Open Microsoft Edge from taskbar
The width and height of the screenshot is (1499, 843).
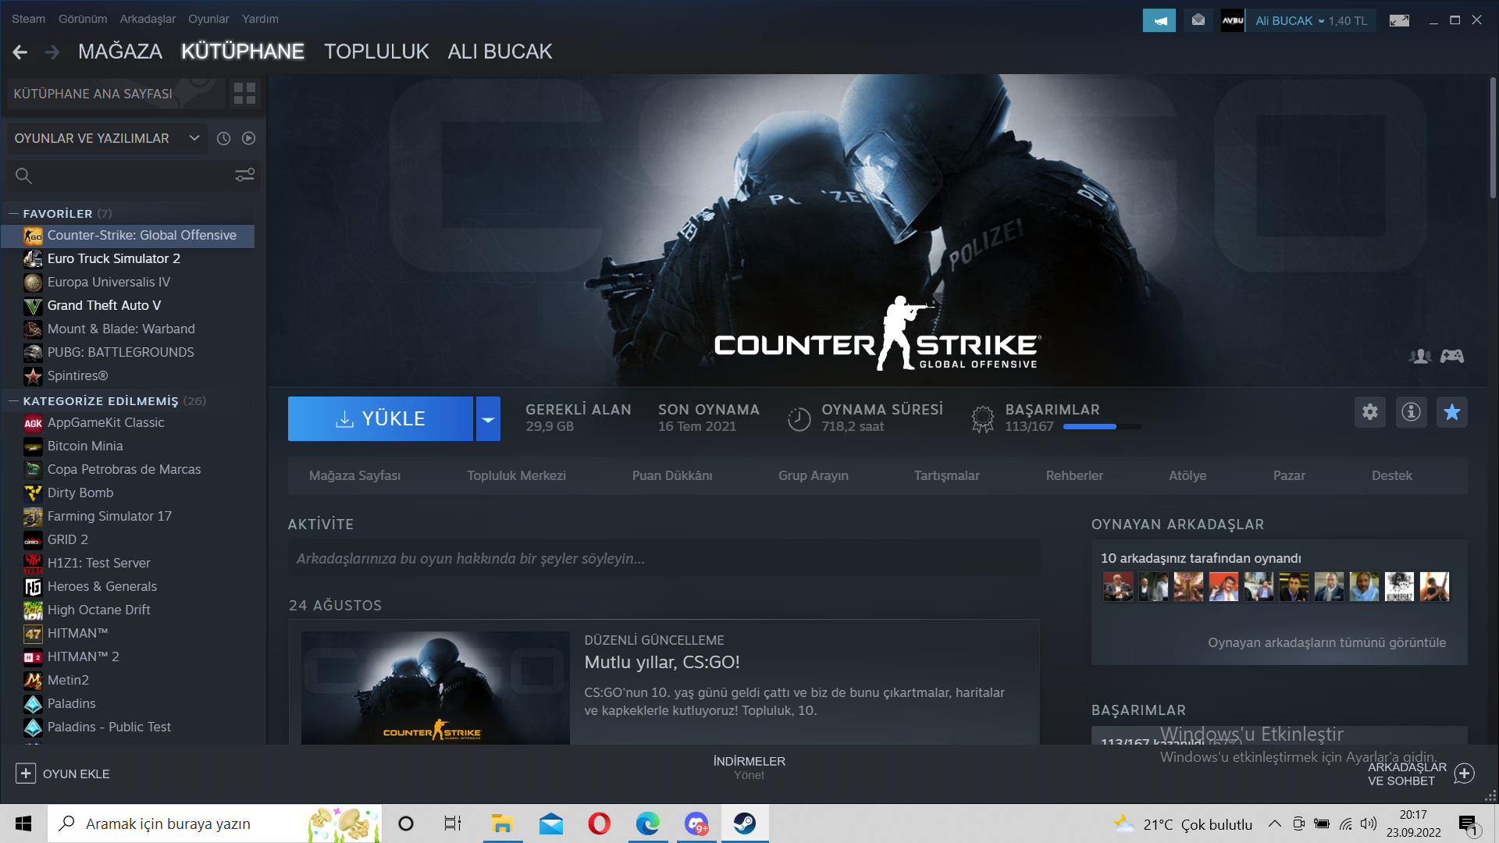click(x=647, y=823)
